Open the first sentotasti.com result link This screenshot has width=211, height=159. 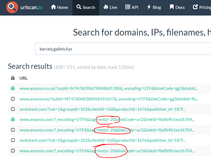(102, 109)
